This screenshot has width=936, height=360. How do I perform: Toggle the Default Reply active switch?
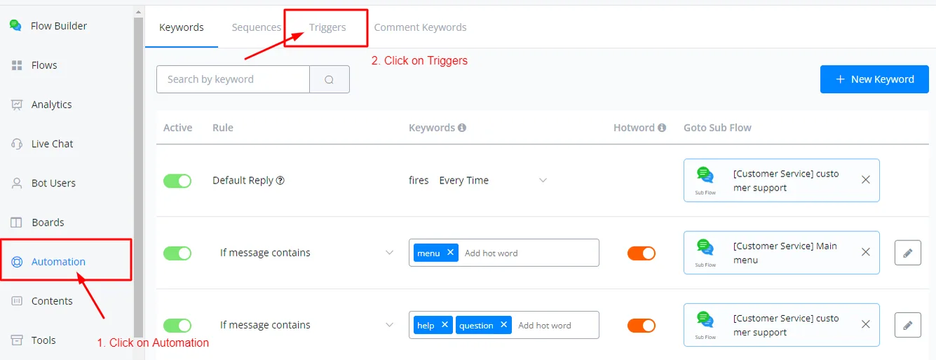click(177, 181)
